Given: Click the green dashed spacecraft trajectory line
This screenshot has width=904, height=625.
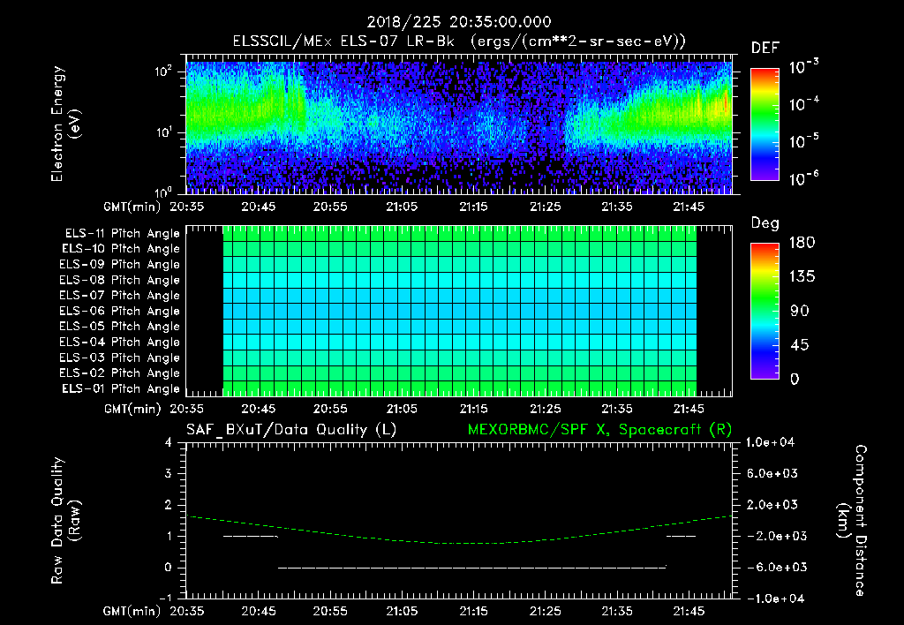Looking at the screenshot, I should tap(461, 543).
